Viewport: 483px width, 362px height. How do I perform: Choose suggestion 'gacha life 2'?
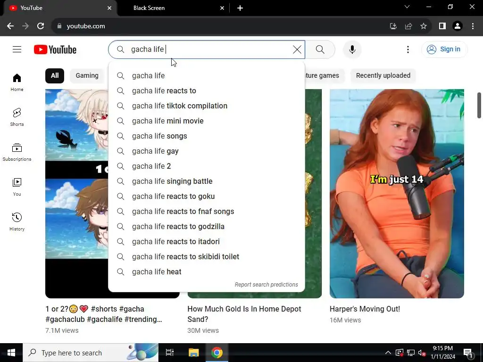click(207, 166)
